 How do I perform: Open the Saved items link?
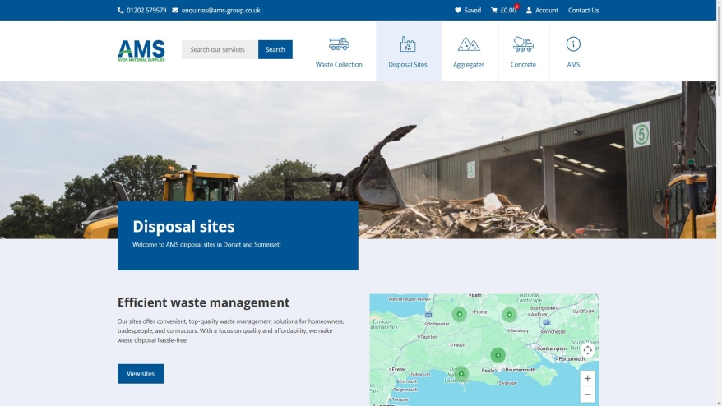coord(473,10)
